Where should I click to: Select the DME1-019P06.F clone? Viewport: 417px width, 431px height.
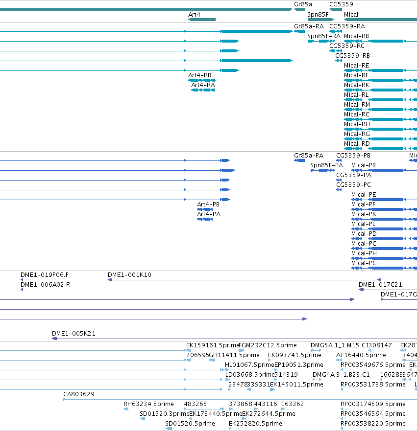[22, 280]
